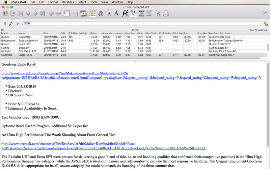Open the Help menu

[130, 2]
